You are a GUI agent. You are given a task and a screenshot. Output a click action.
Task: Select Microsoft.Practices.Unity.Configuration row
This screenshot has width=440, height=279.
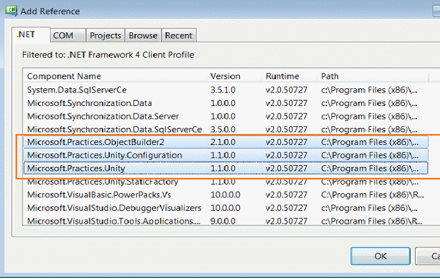tap(226, 155)
